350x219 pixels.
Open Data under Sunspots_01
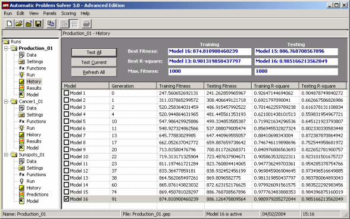pyautogui.click(x=31, y=161)
